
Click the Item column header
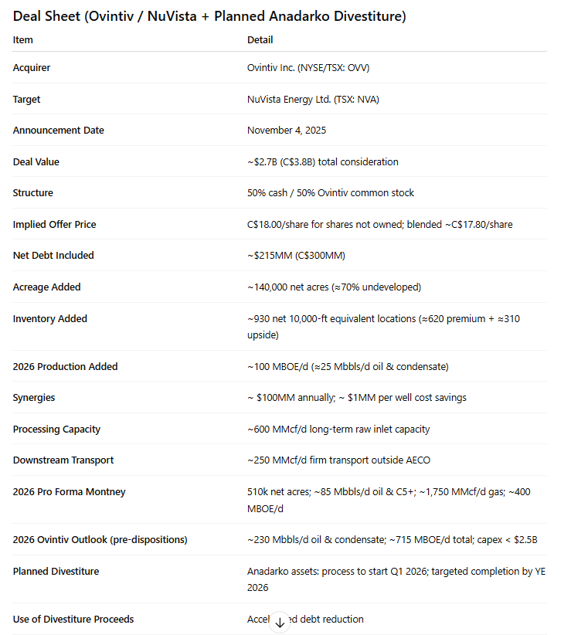(x=22, y=39)
